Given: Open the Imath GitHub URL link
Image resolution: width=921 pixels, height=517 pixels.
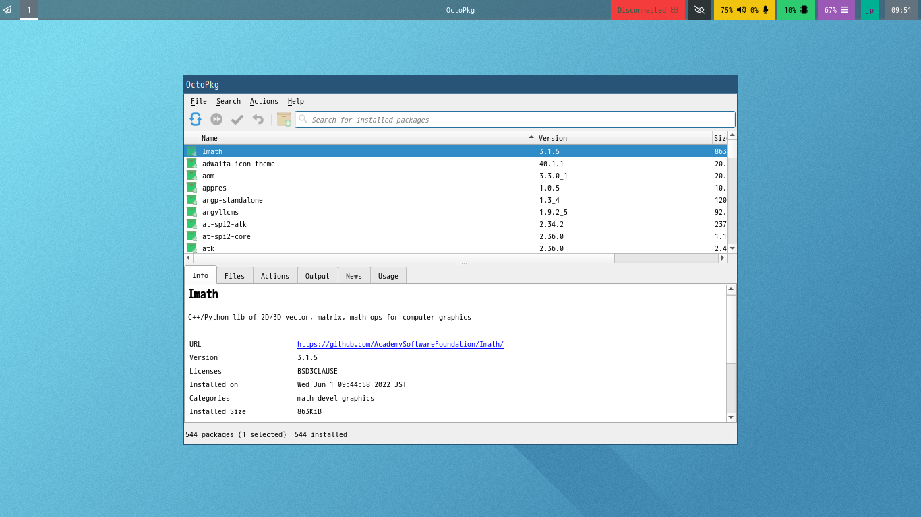Looking at the screenshot, I should point(400,344).
